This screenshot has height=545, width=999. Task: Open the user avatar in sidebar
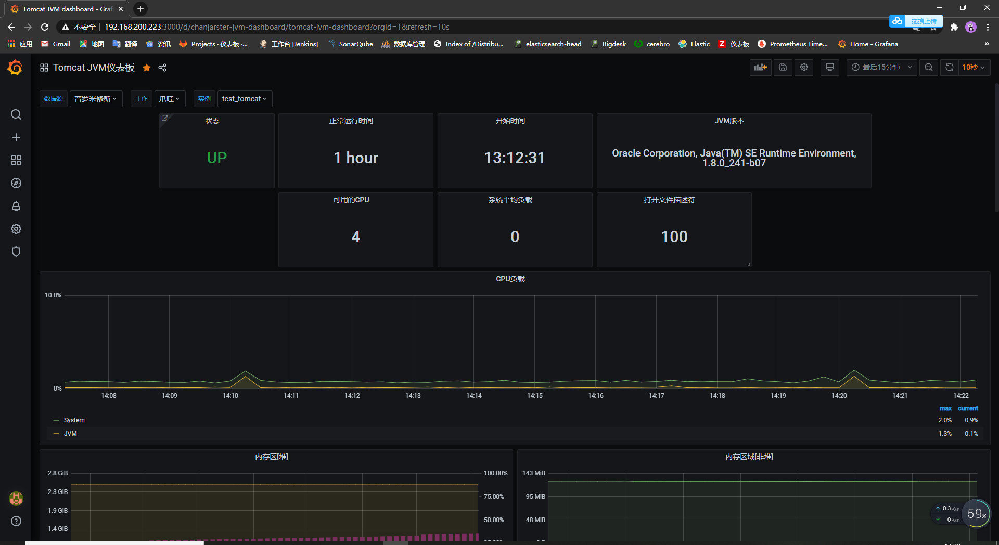pyautogui.click(x=16, y=499)
